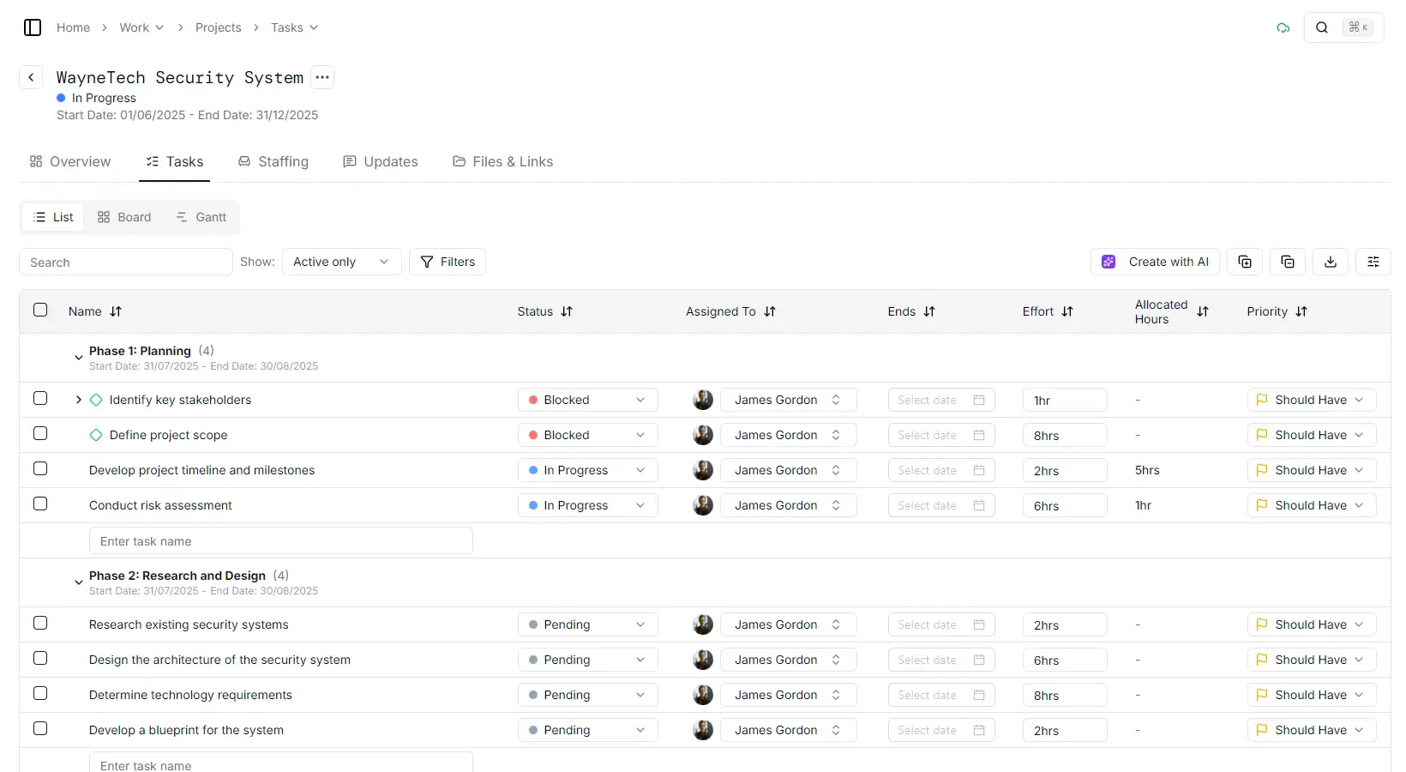
Task: Check the Research existing security systems checkbox
Action: [x=40, y=623]
